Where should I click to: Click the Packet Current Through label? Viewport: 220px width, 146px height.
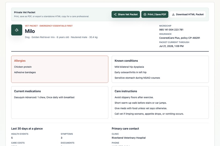click(x=174, y=42)
